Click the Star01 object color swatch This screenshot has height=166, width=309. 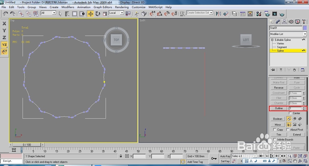tap(305, 28)
